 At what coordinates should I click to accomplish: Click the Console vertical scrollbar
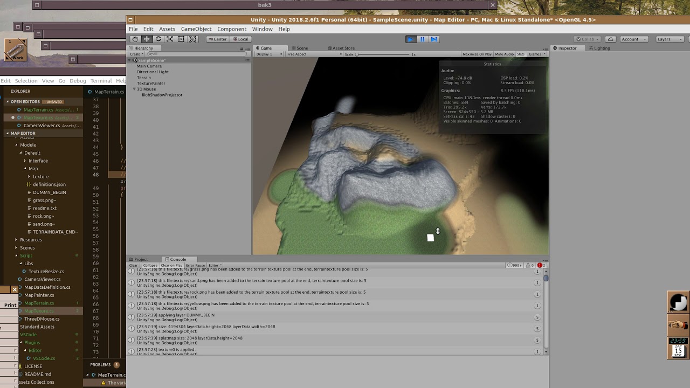pos(546,311)
